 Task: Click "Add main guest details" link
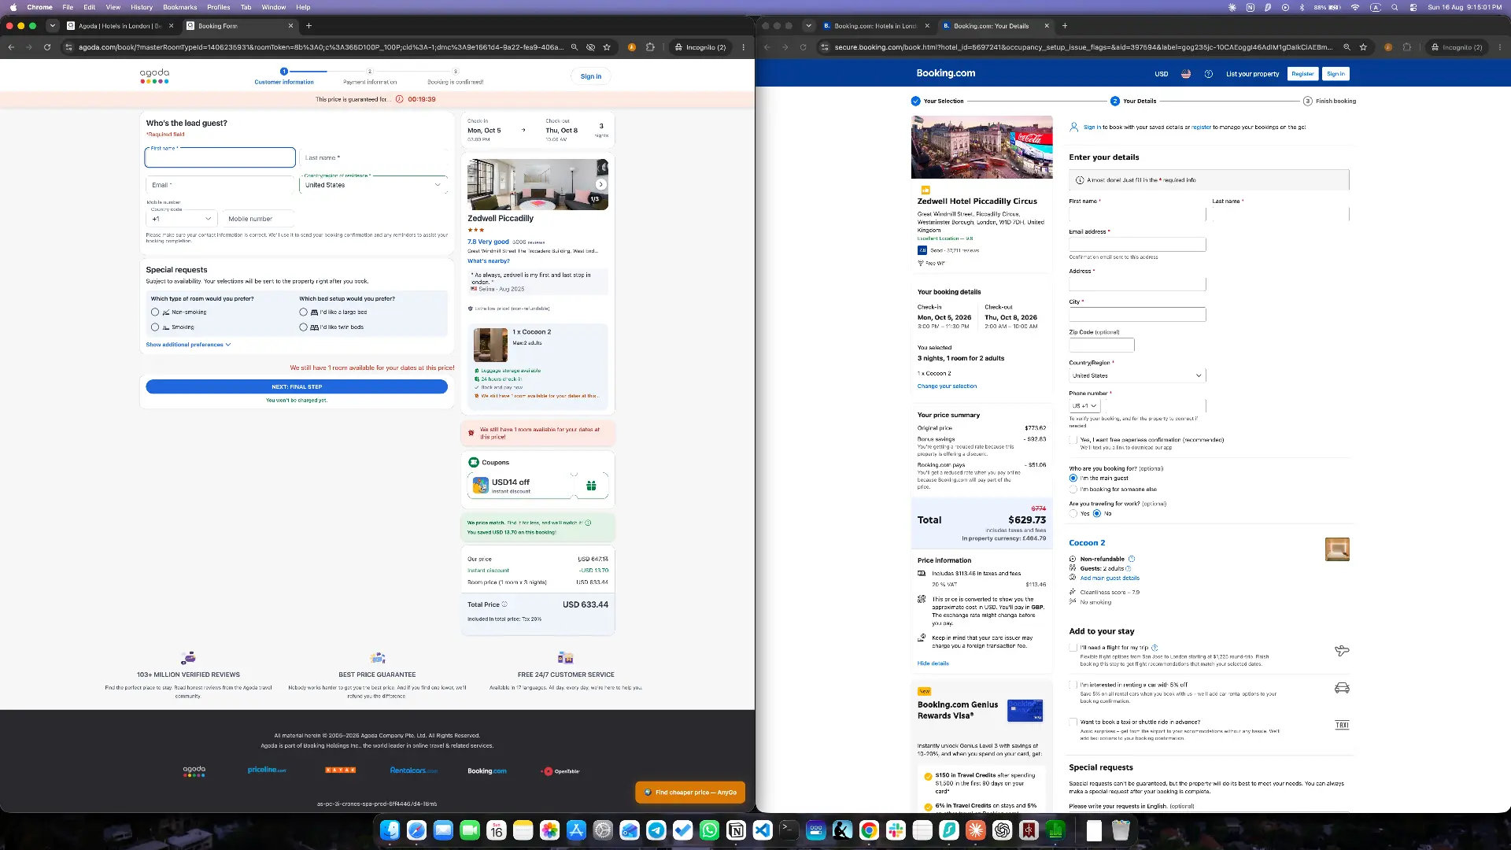point(1110,578)
